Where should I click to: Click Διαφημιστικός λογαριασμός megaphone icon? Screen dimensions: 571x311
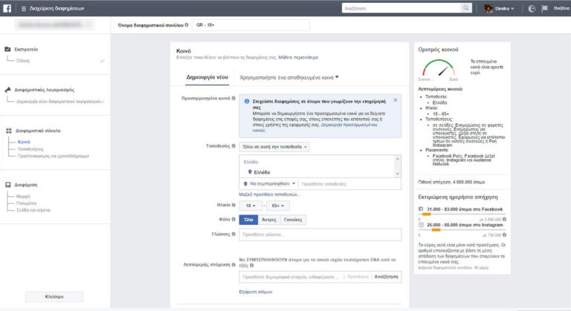point(7,90)
